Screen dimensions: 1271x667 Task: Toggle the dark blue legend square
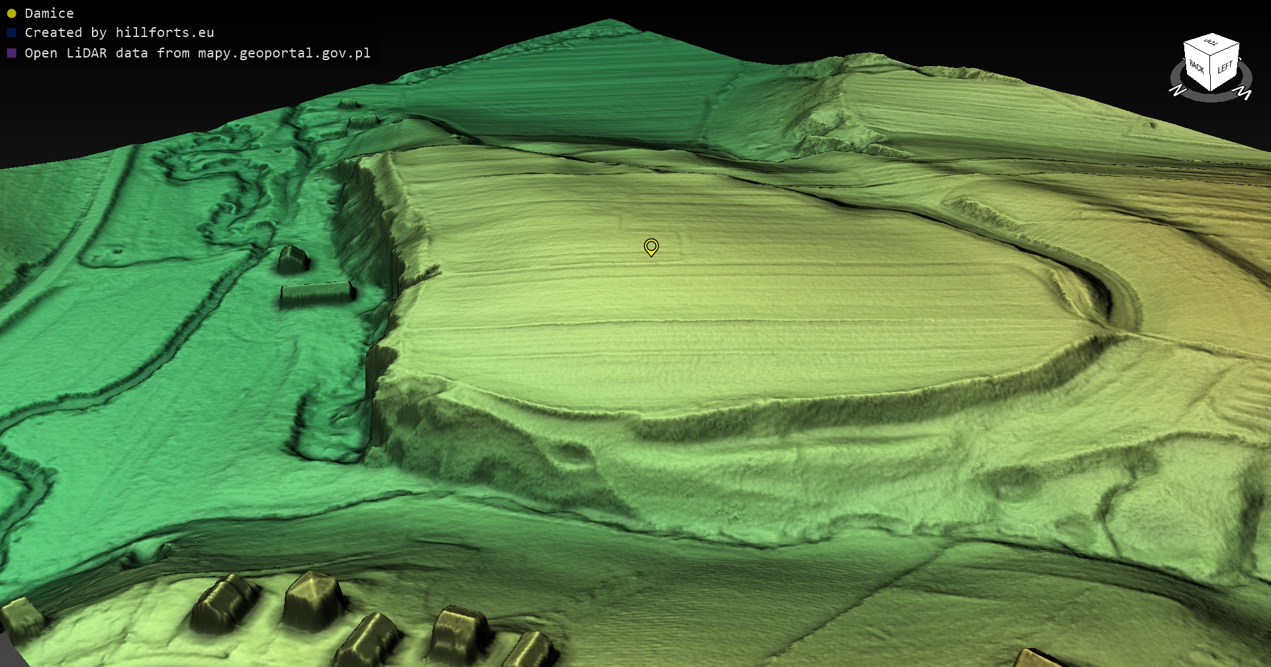point(11,32)
